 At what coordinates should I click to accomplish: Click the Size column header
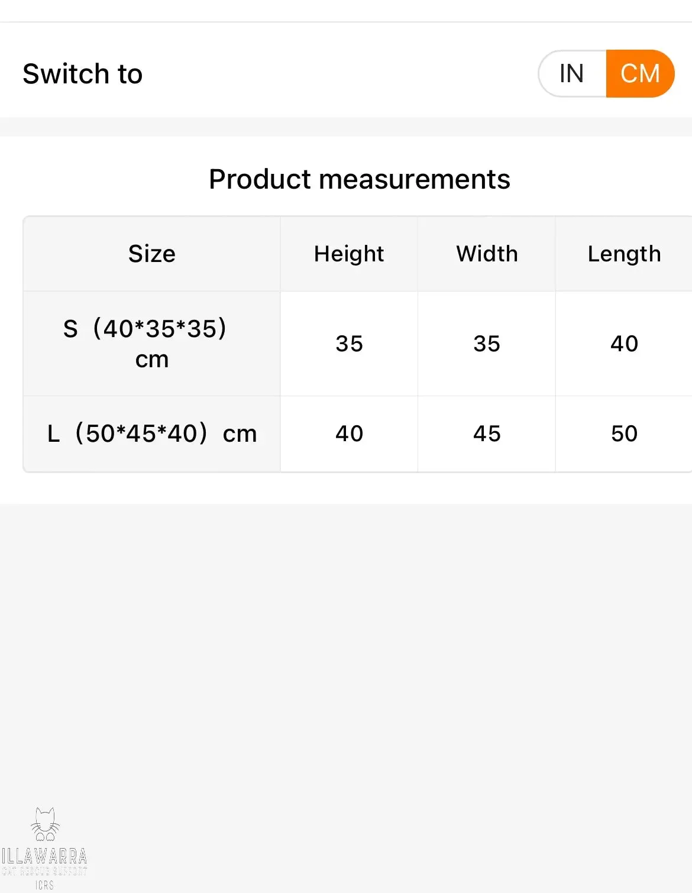coord(152,254)
